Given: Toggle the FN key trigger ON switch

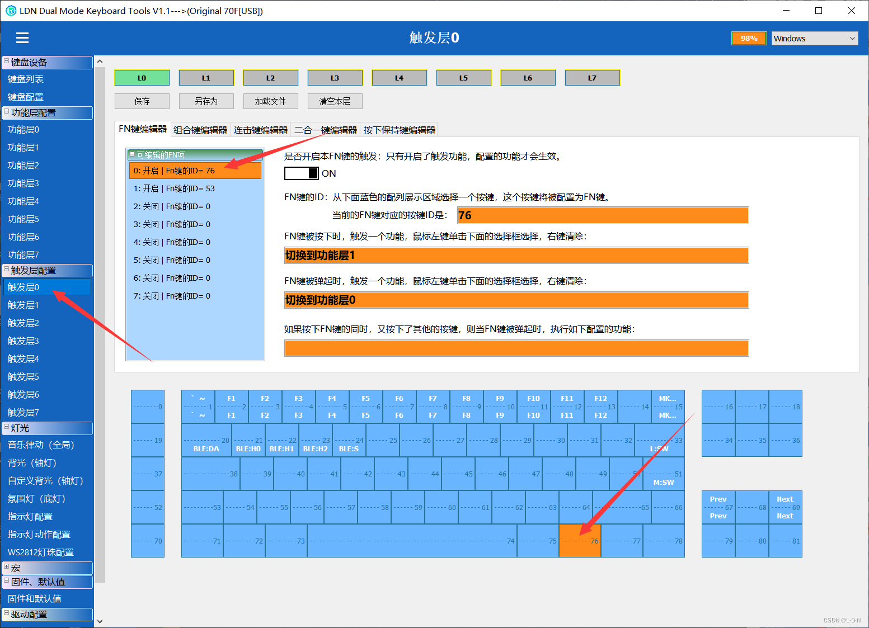Looking at the screenshot, I should [302, 173].
